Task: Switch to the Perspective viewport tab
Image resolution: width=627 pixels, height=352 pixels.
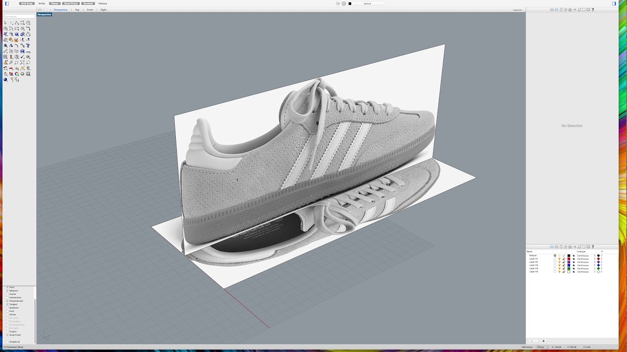Action: click(60, 10)
